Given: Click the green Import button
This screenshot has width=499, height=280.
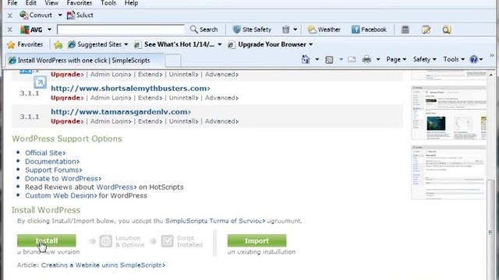Looking at the screenshot, I should coord(257,240).
